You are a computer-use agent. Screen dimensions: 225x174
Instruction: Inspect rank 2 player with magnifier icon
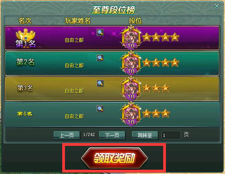tap(100, 58)
